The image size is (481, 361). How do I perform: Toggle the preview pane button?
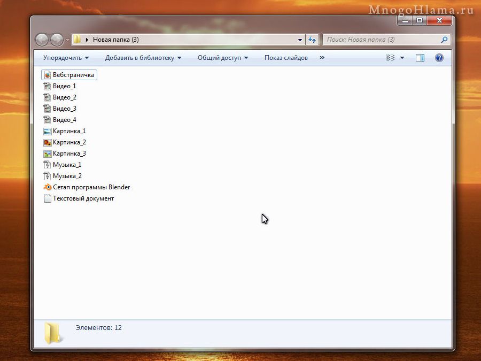point(420,58)
